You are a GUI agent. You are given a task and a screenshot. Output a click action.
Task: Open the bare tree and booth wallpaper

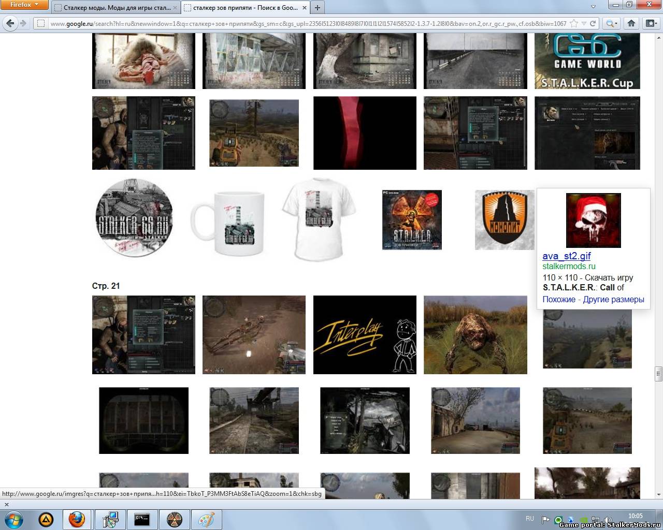(x=365, y=61)
